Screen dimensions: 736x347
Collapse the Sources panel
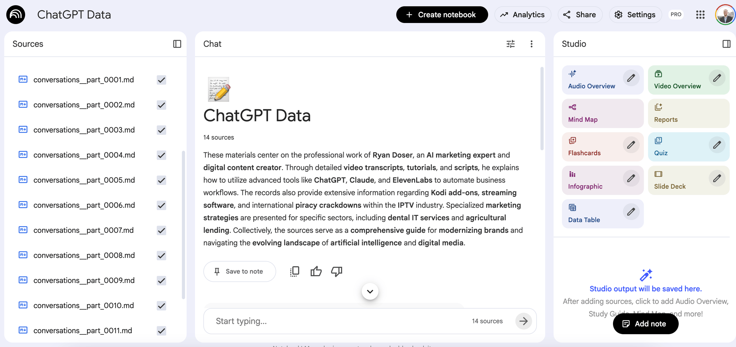tap(177, 44)
